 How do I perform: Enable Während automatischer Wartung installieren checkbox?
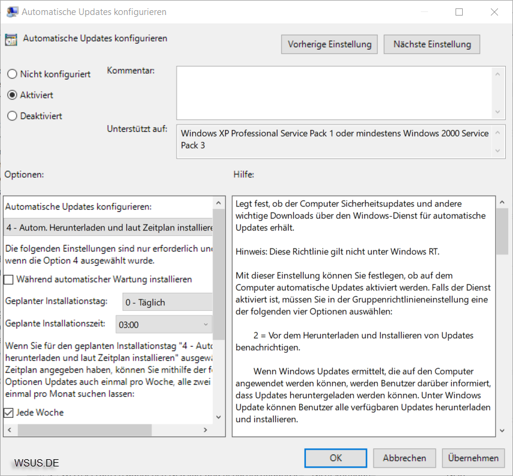point(8,280)
